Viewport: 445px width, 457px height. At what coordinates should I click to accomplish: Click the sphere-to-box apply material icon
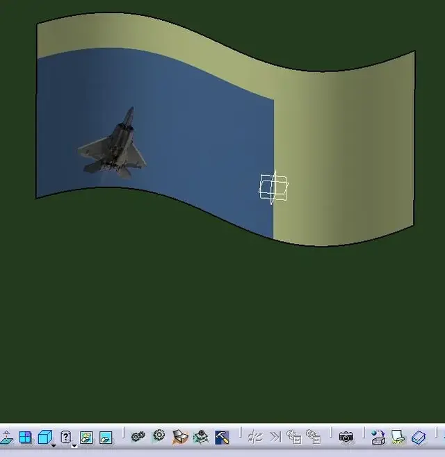(x=378, y=437)
